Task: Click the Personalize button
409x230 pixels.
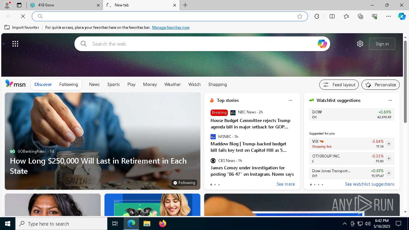Action: pyautogui.click(x=381, y=85)
